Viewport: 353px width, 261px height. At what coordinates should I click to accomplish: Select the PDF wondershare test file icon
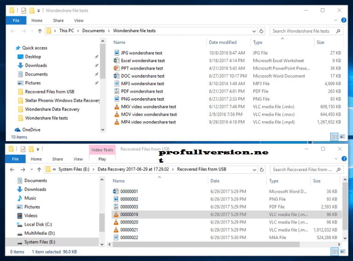[116, 91]
